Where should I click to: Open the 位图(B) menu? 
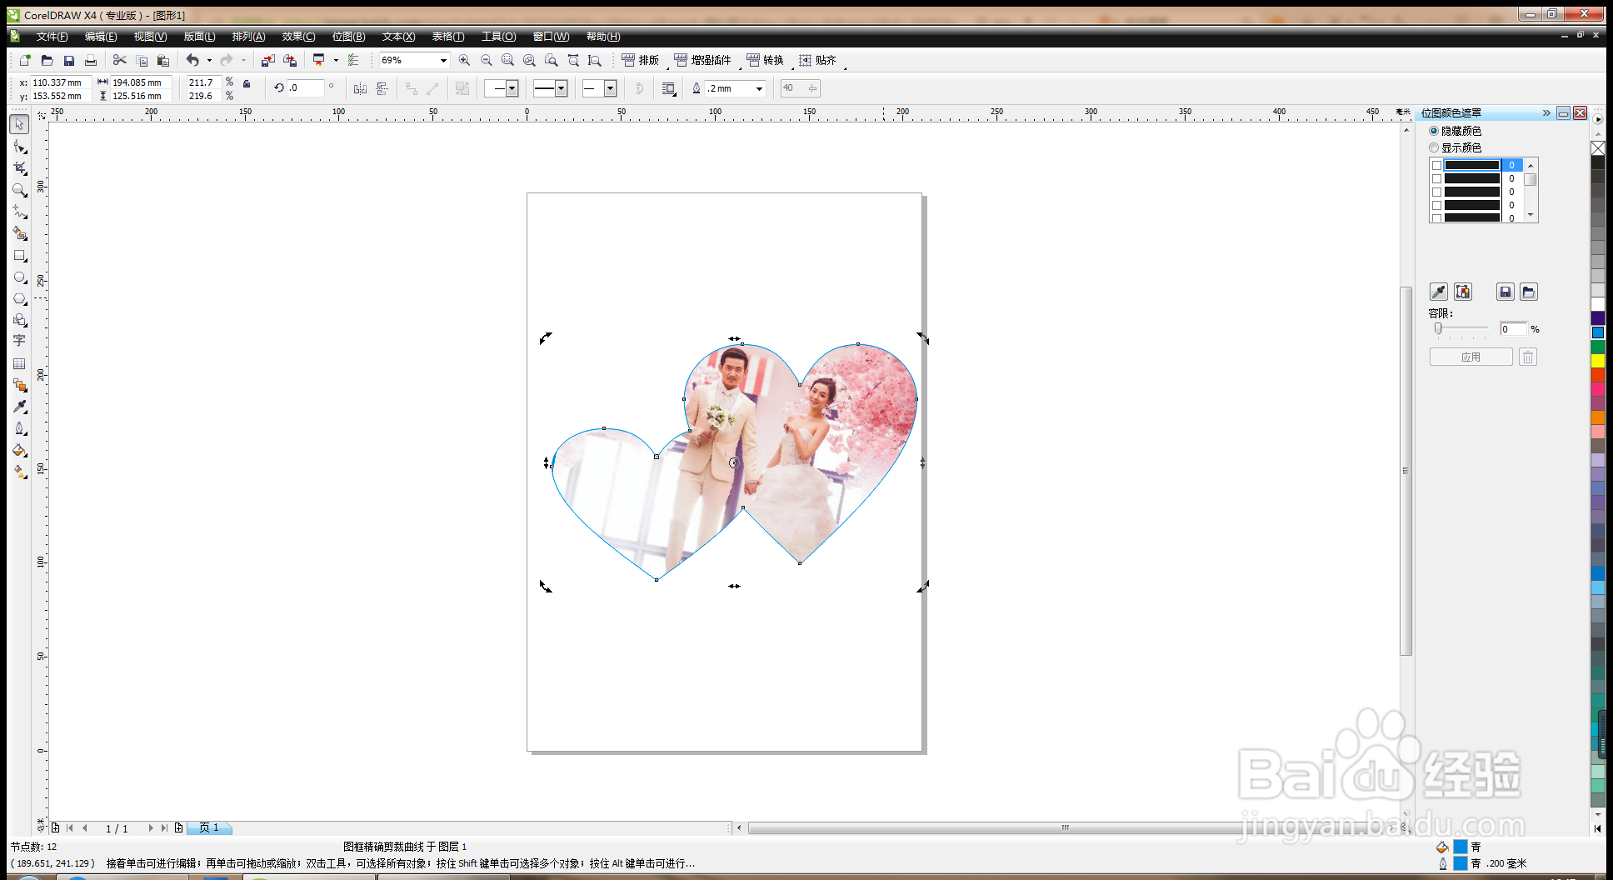pyautogui.click(x=348, y=37)
